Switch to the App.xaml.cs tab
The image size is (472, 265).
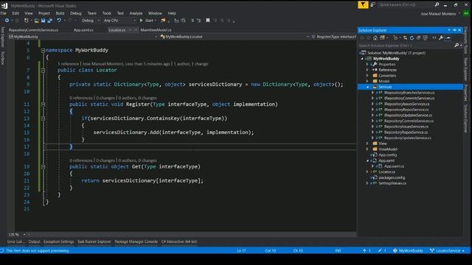(x=83, y=30)
